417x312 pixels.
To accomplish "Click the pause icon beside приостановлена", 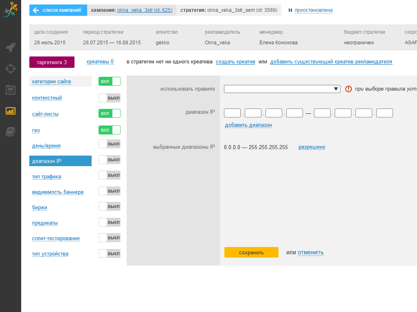I will tap(290, 10).
